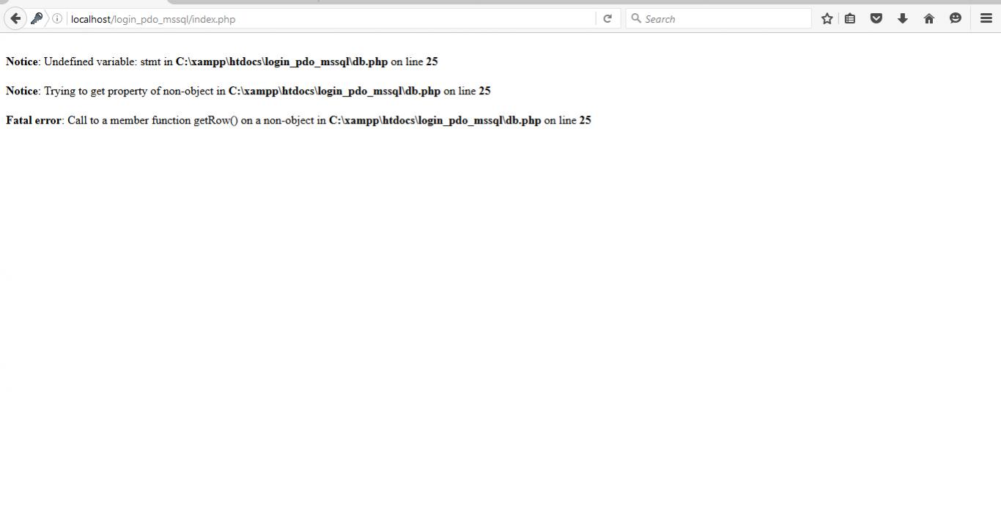Open the downloads panel

click(902, 18)
